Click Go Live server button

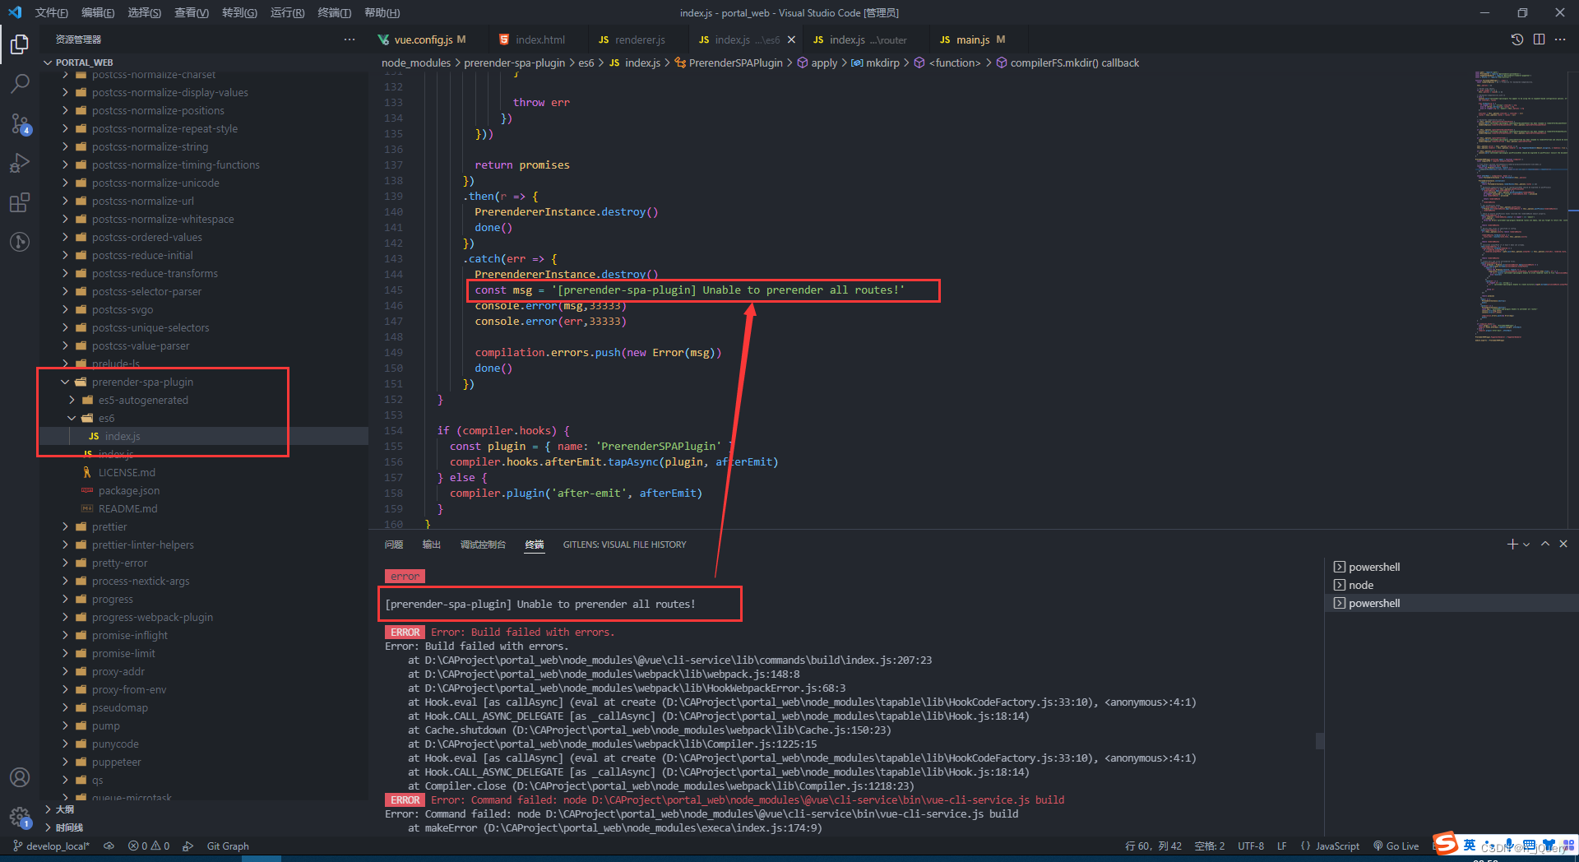pos(1396,846)
